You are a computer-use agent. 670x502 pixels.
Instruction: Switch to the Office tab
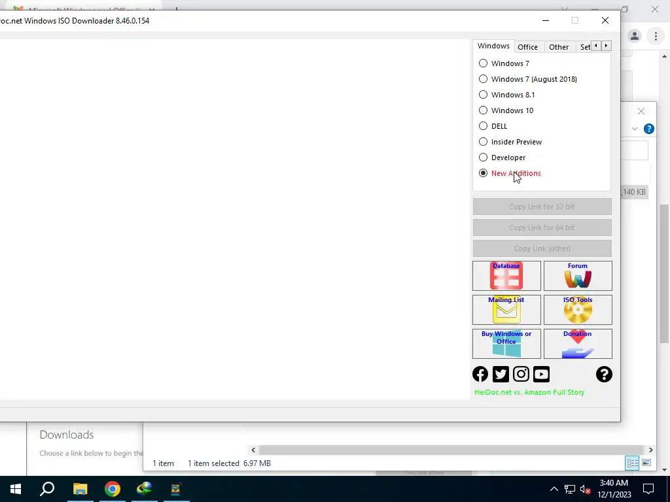(x=528, y=47)
